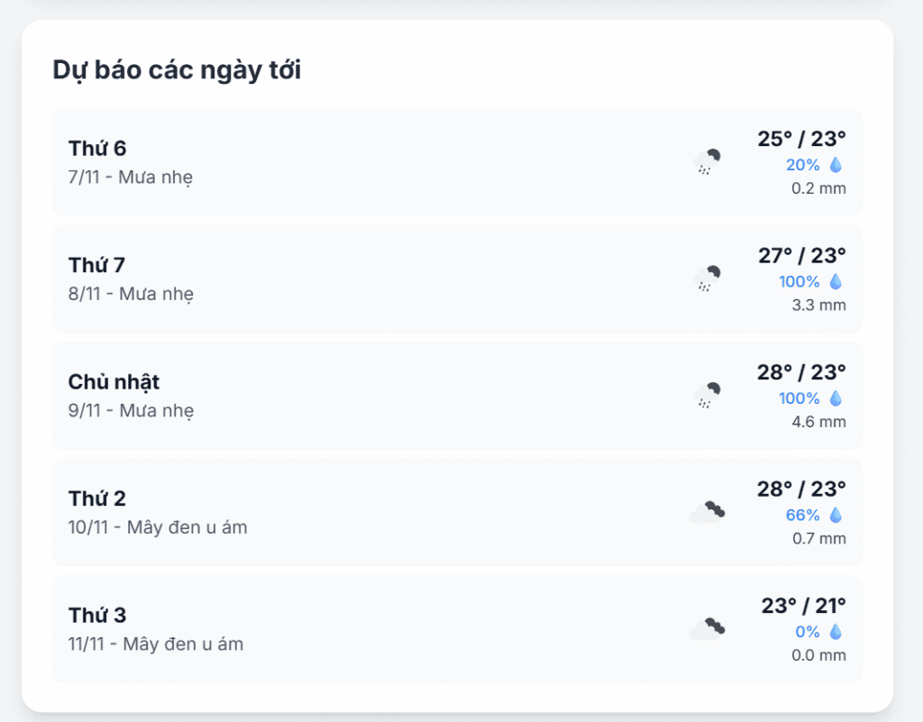The width and height of the screenshot is (923, 722).
Task: Click the heading Dự báo các ngày tới
Action: click(x=178, y=69)
